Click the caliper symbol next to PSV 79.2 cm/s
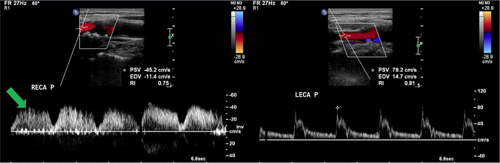Image resolution: width=500 pixels, height=163 pixels. pyautogui.click(x=373, y=70)
